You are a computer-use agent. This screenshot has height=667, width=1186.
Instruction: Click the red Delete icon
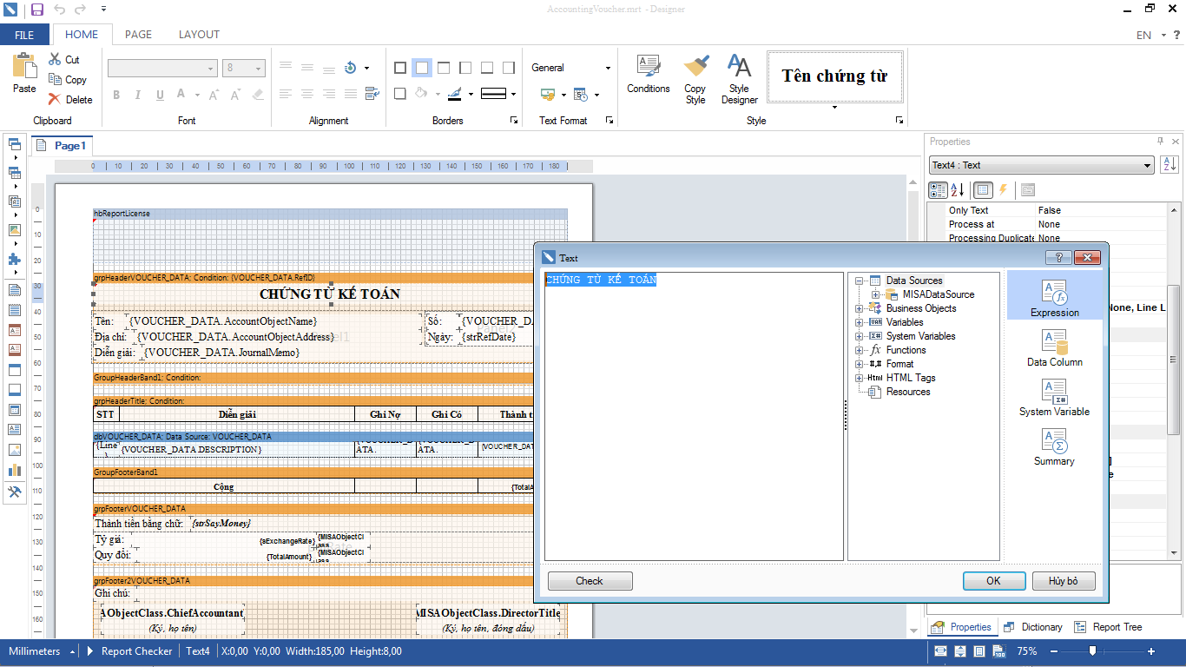(x=55, y=99)
